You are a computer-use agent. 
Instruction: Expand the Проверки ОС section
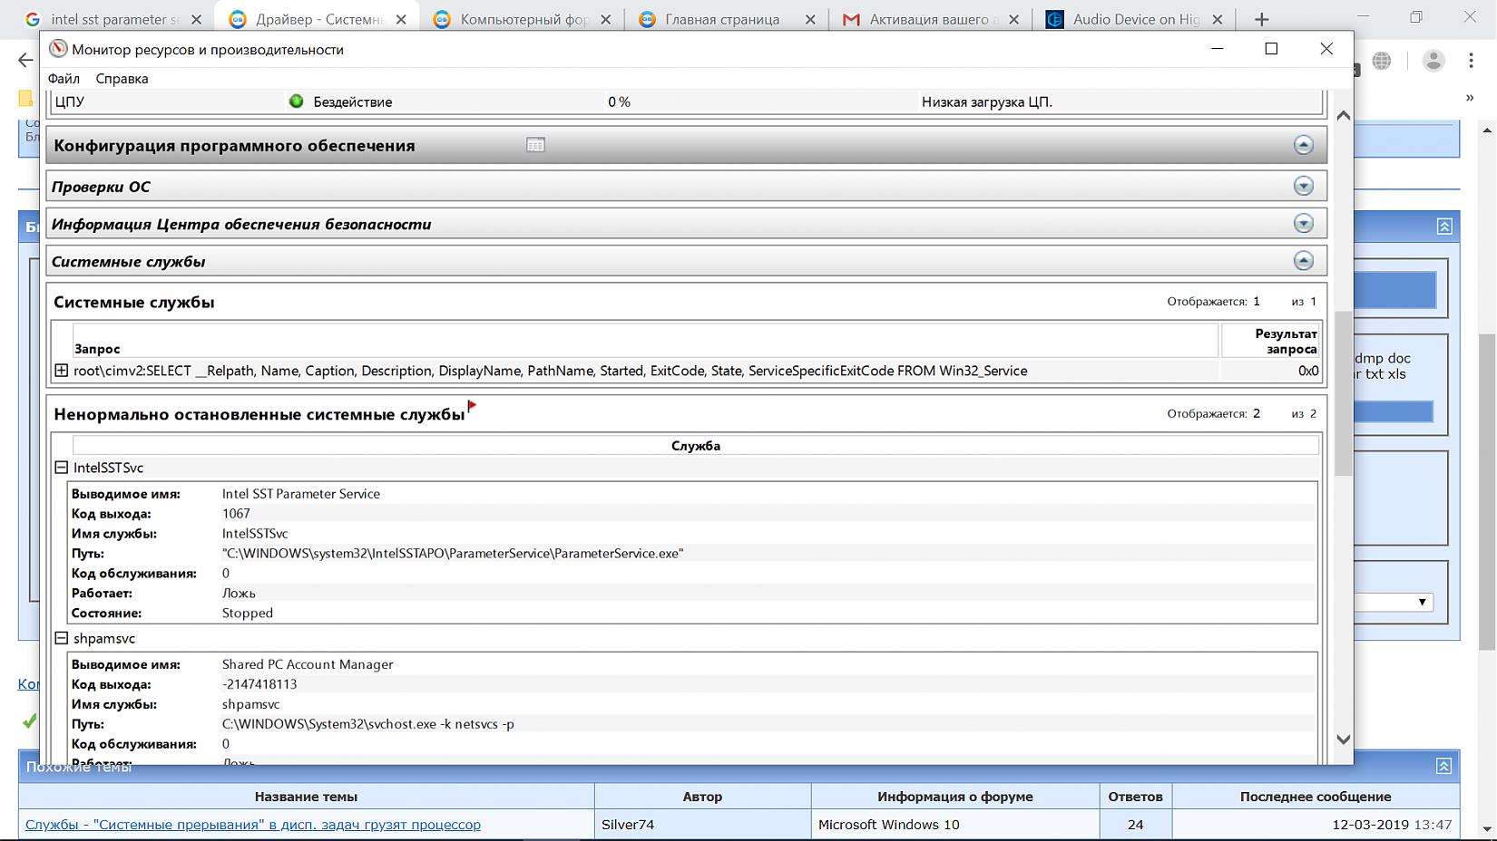[1304, 186]
